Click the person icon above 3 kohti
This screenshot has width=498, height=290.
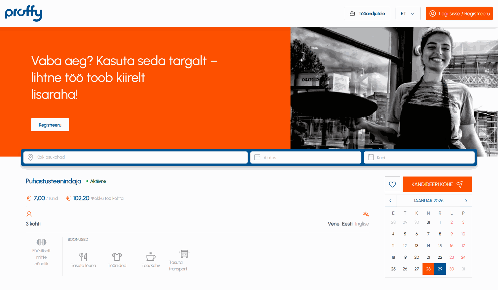pyautogui.click(x=29, y=214)
